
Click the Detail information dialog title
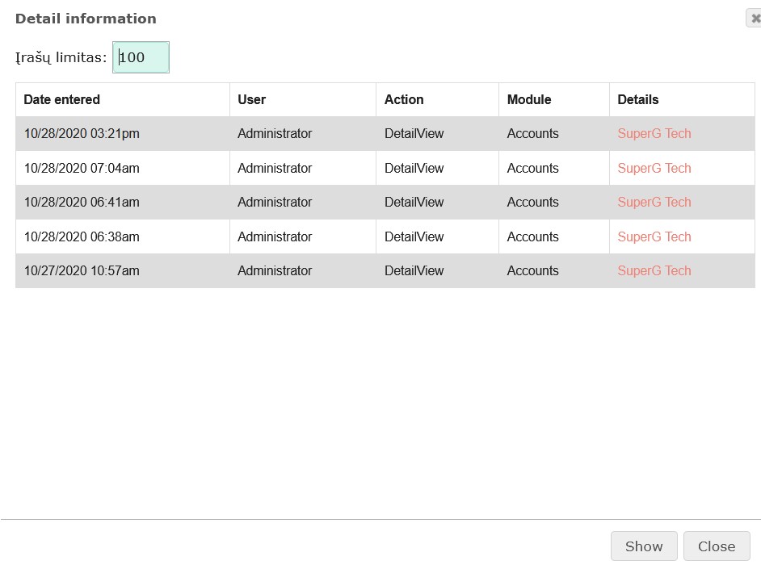(86, 19)
